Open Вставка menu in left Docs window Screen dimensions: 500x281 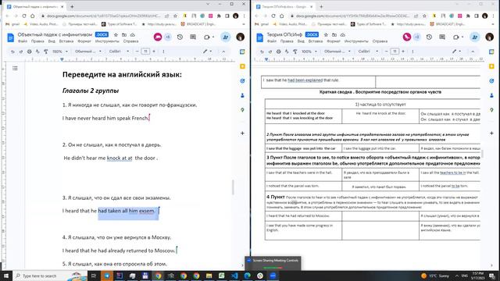(x=66, y=41)
